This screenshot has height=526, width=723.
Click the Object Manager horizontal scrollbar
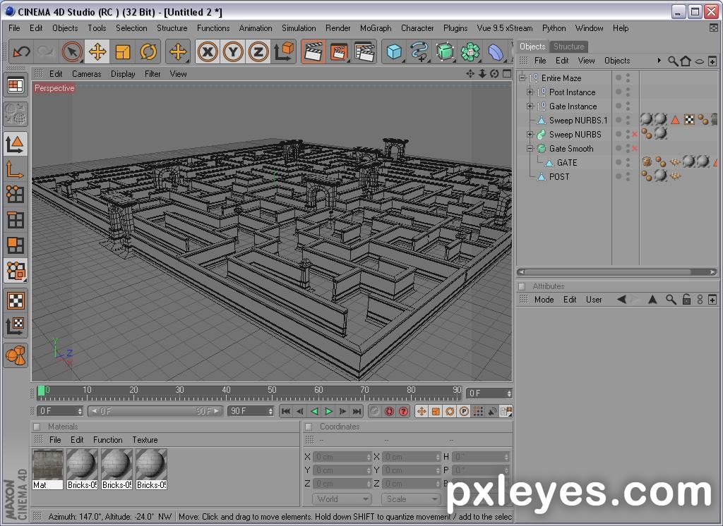[x=618, y=271]
